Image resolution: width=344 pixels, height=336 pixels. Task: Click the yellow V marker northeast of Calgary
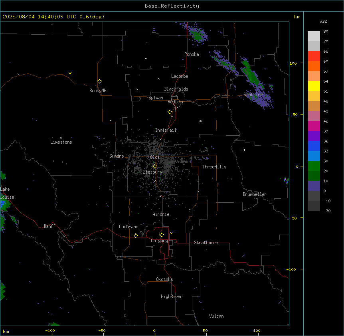click(x=171, y=233)
